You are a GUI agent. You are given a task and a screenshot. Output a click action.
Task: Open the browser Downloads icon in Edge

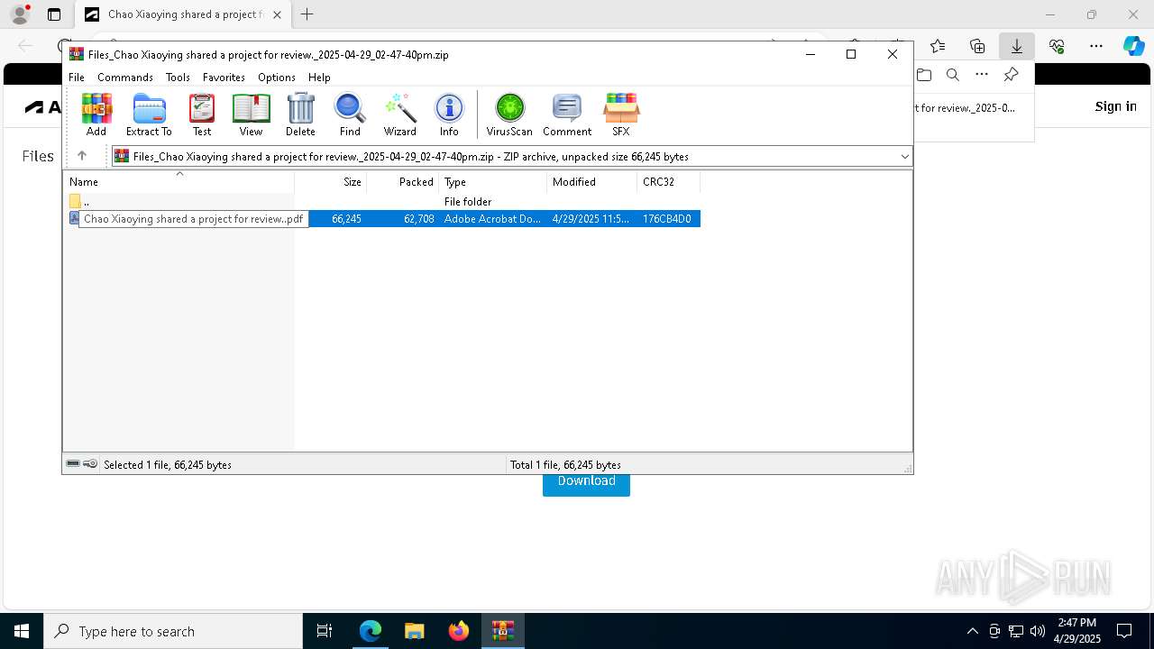click(1017, 46)
